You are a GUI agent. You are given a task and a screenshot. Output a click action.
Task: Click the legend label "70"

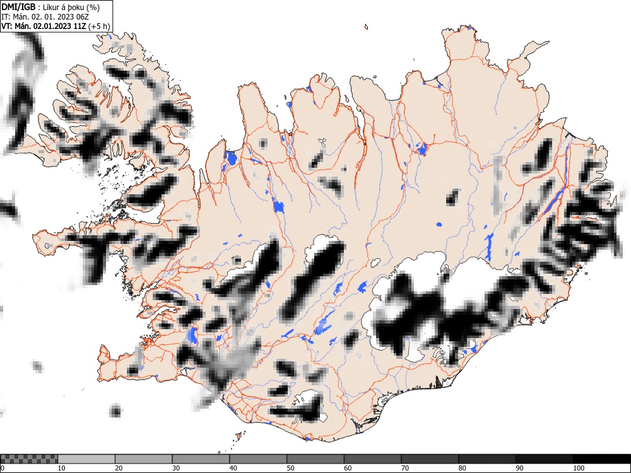click(x=404, y=468)
